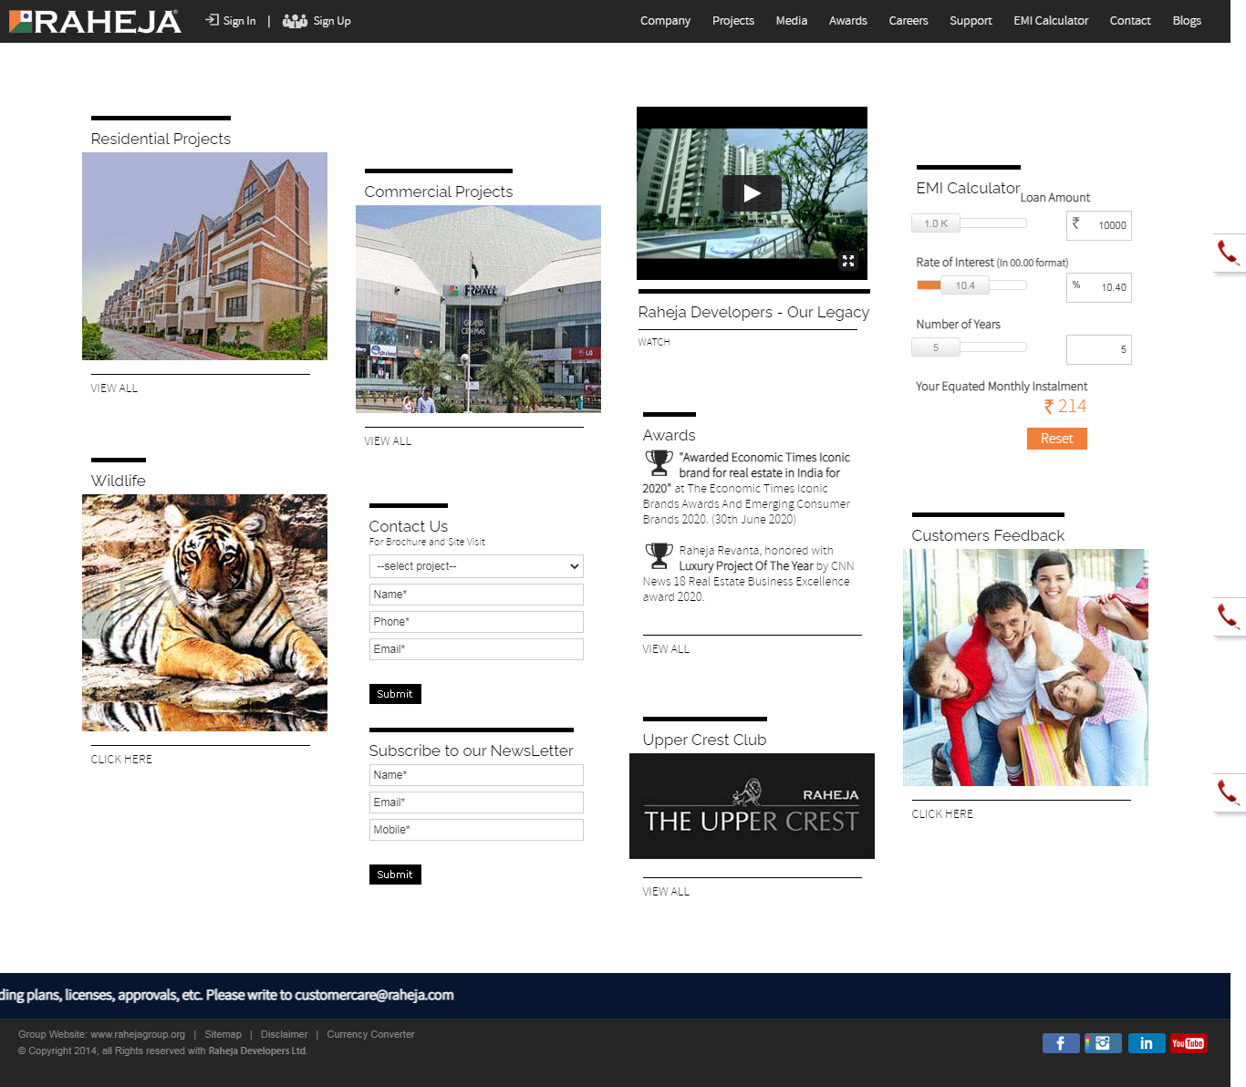Visit www.rahejagroup.org group website link
Screen dimensions: 1246x1087
pos(138,1034)
